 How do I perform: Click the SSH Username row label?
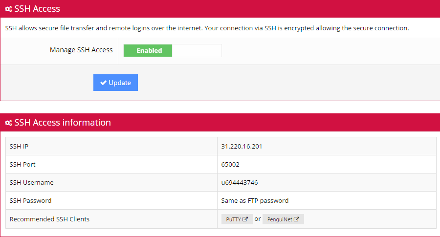click(x=31, y=183)
